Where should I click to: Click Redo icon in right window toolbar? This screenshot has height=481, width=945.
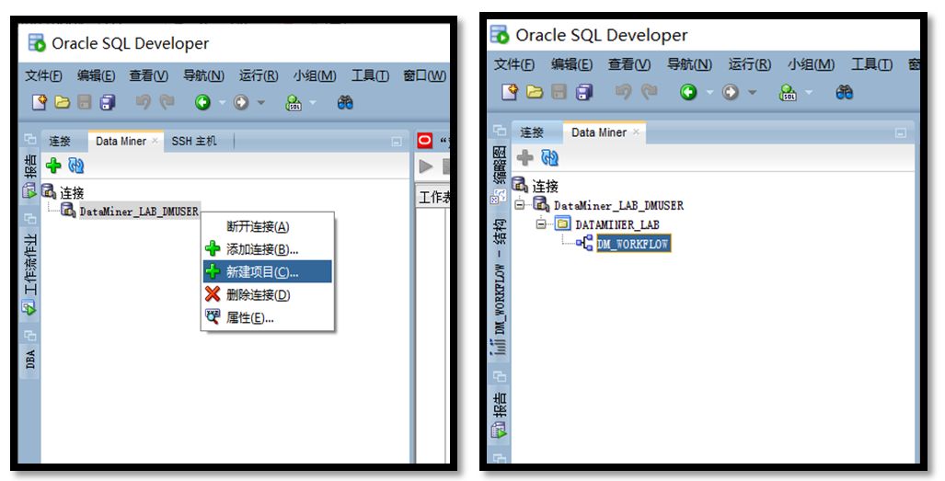[x=649, y=91]
